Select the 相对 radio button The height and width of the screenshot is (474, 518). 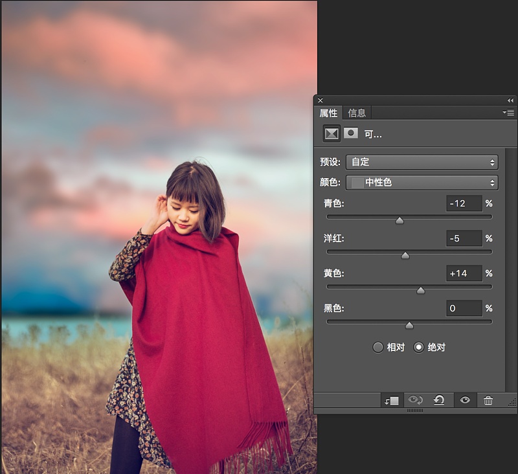(378, 348)
